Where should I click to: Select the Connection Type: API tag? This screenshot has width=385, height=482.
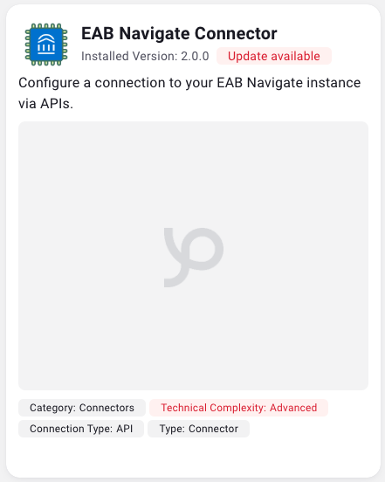pos(81,429)
